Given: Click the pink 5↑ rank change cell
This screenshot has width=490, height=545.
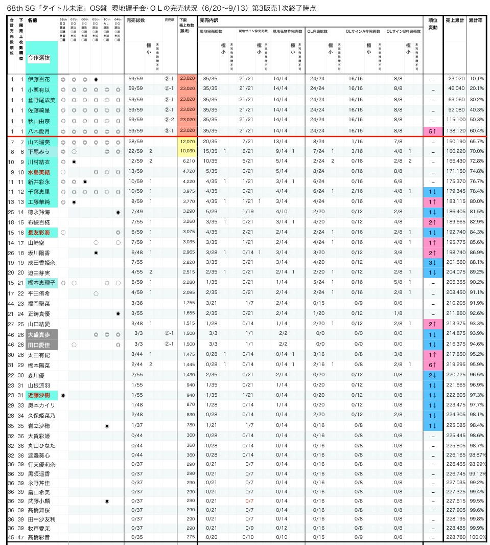Looking at the screenshot, I should pos(433,131).
